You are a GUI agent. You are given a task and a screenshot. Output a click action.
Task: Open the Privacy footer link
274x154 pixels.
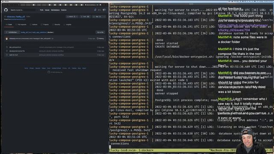[32, 68]
